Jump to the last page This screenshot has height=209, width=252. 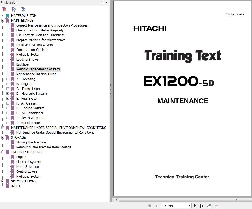(202, 206)
